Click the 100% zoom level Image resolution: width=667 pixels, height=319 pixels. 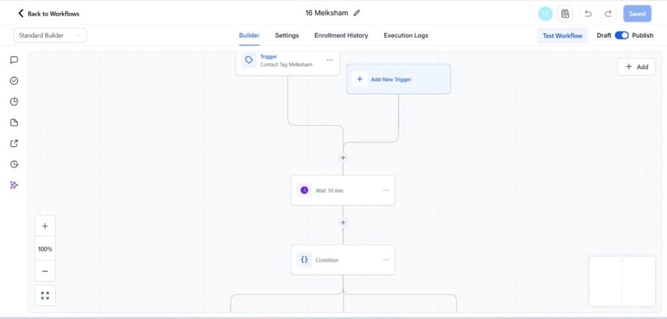(x=45, y=249)
